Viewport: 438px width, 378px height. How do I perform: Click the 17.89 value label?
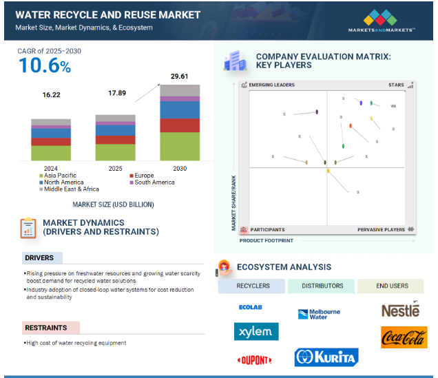117,93
